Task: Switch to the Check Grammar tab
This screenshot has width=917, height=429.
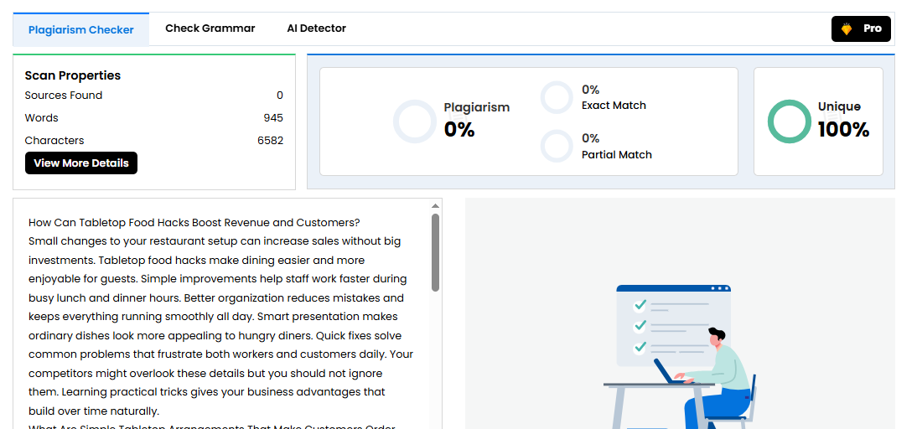Action: coord(210,28)
